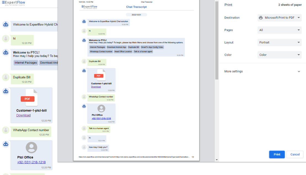The image size is (306, 175).
Task: Expand More settings section
Action: (262, 71)
